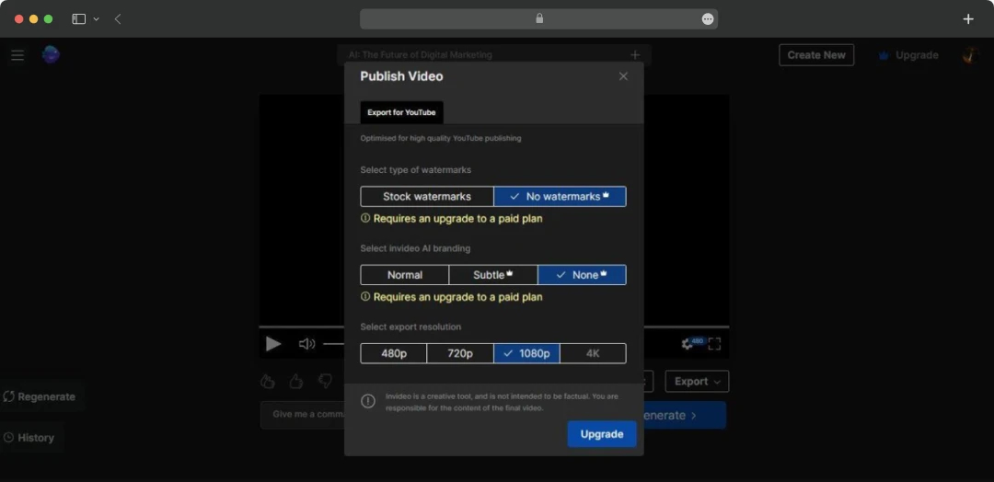Click the blue Upgrade button in dialog
The width and height of the screenshot is (994, 482).
point(602,434)
